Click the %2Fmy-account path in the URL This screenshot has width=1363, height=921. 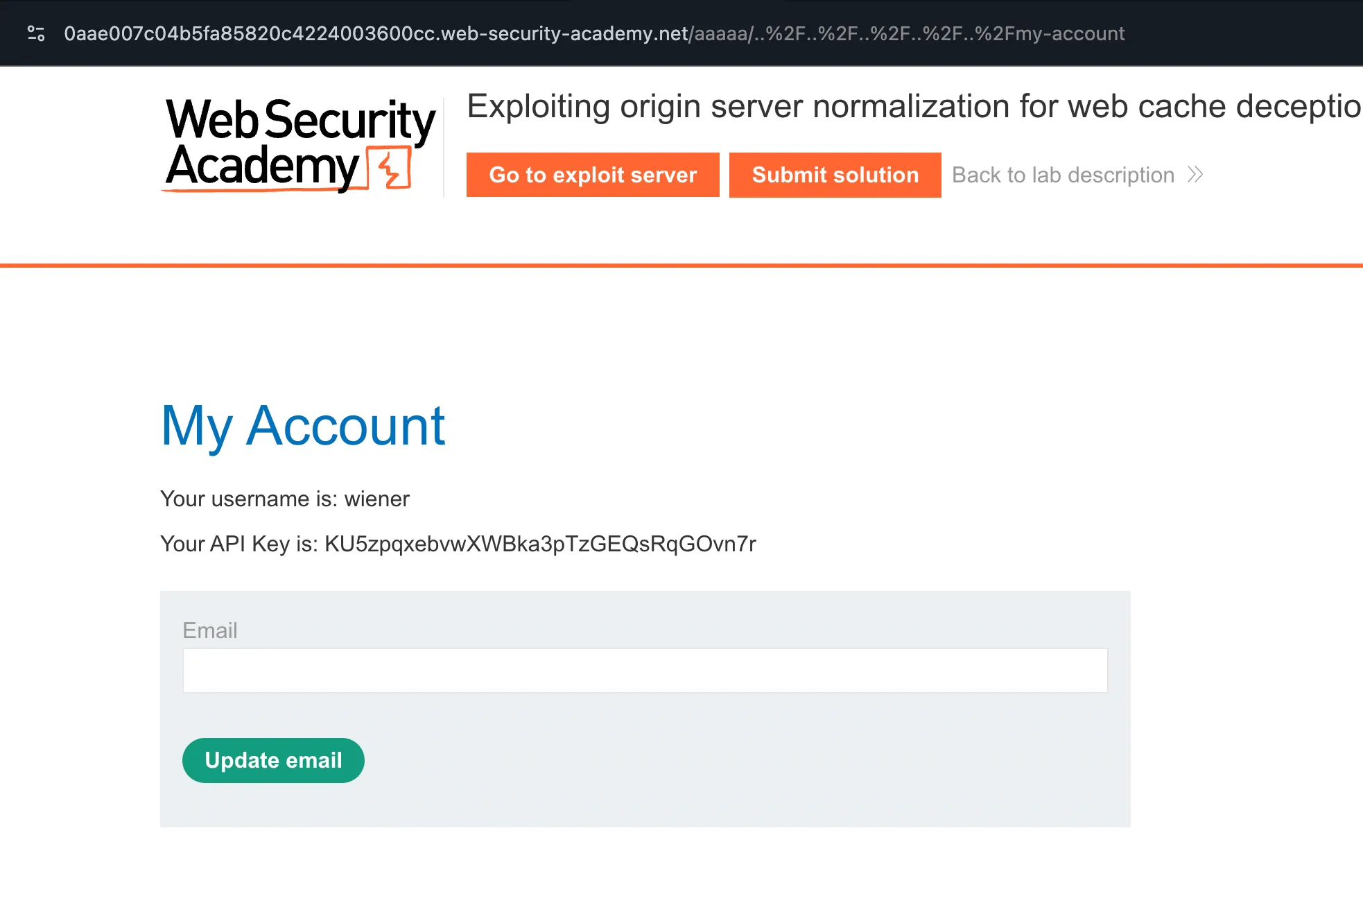click(1050, 33)
